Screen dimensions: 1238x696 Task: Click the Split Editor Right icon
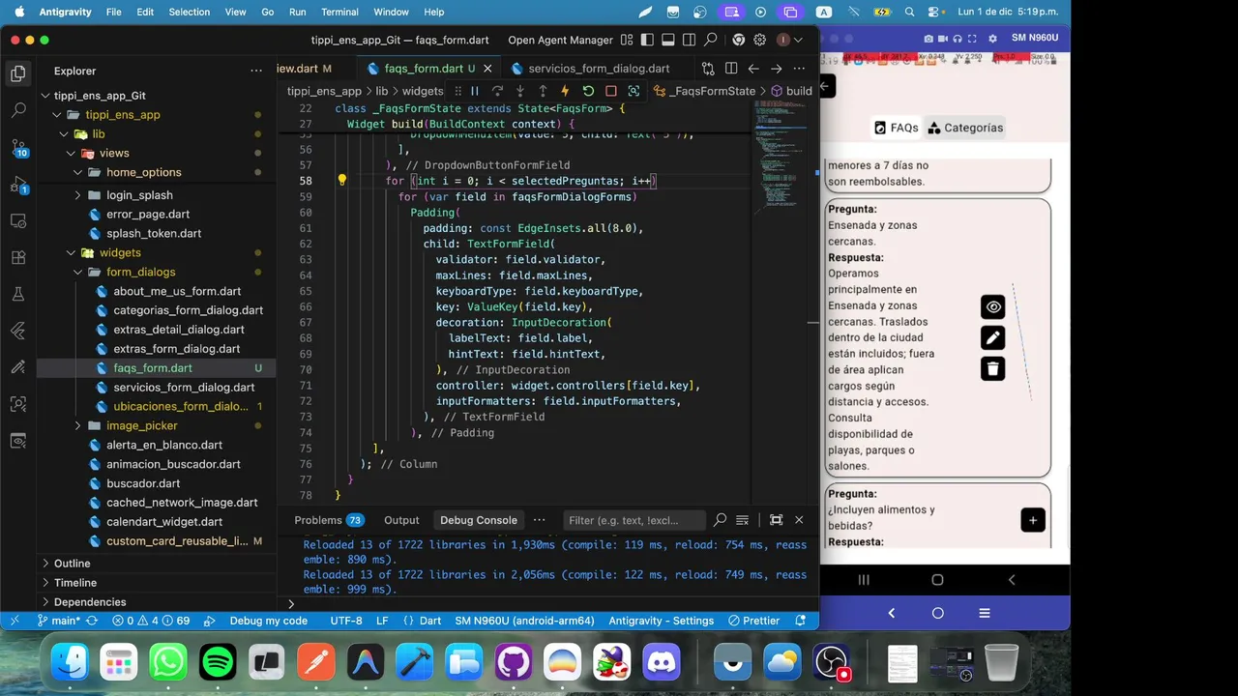point(731,69)
